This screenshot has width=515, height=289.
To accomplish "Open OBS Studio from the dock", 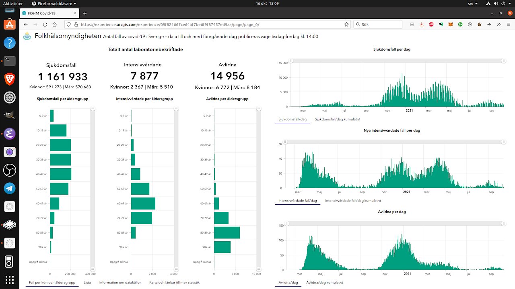I will pyautogui.click(x=10, y=170).
